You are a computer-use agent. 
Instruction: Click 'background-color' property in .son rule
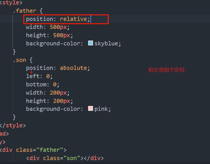[x=53, y=109]
